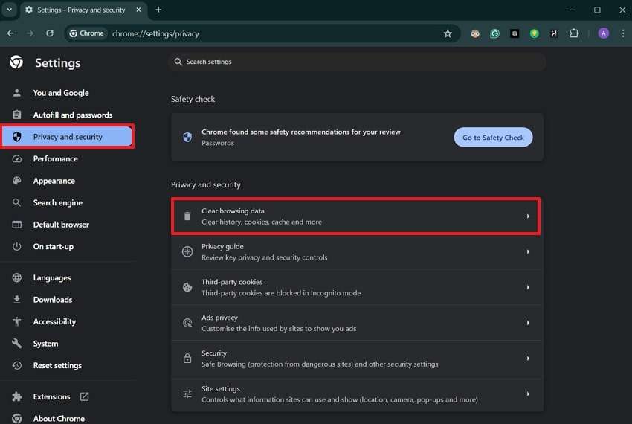Screen dimensions: 632x424
Task: Click the Extensions external link icon
Action: point(84,396)
